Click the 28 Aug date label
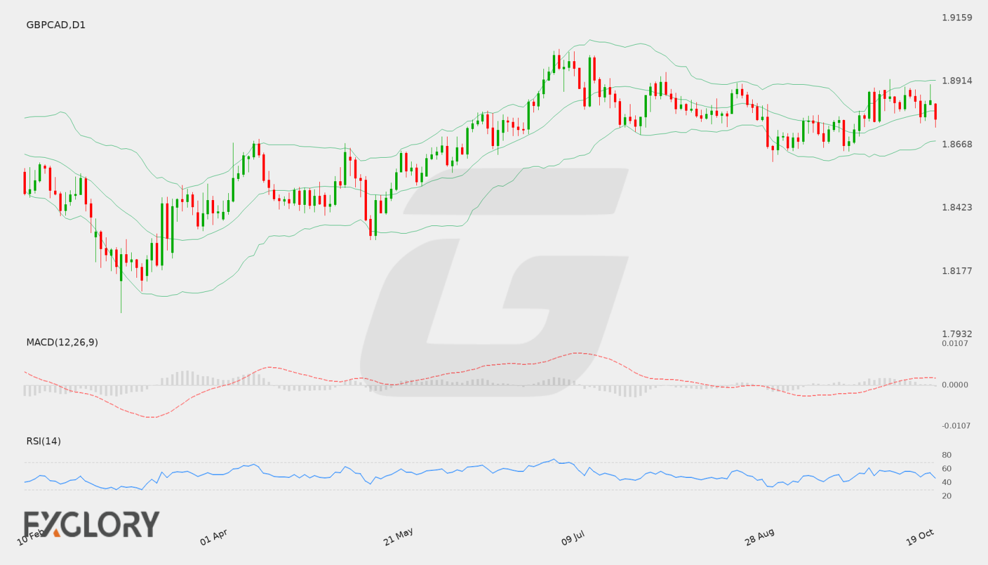 pos(759,537)
